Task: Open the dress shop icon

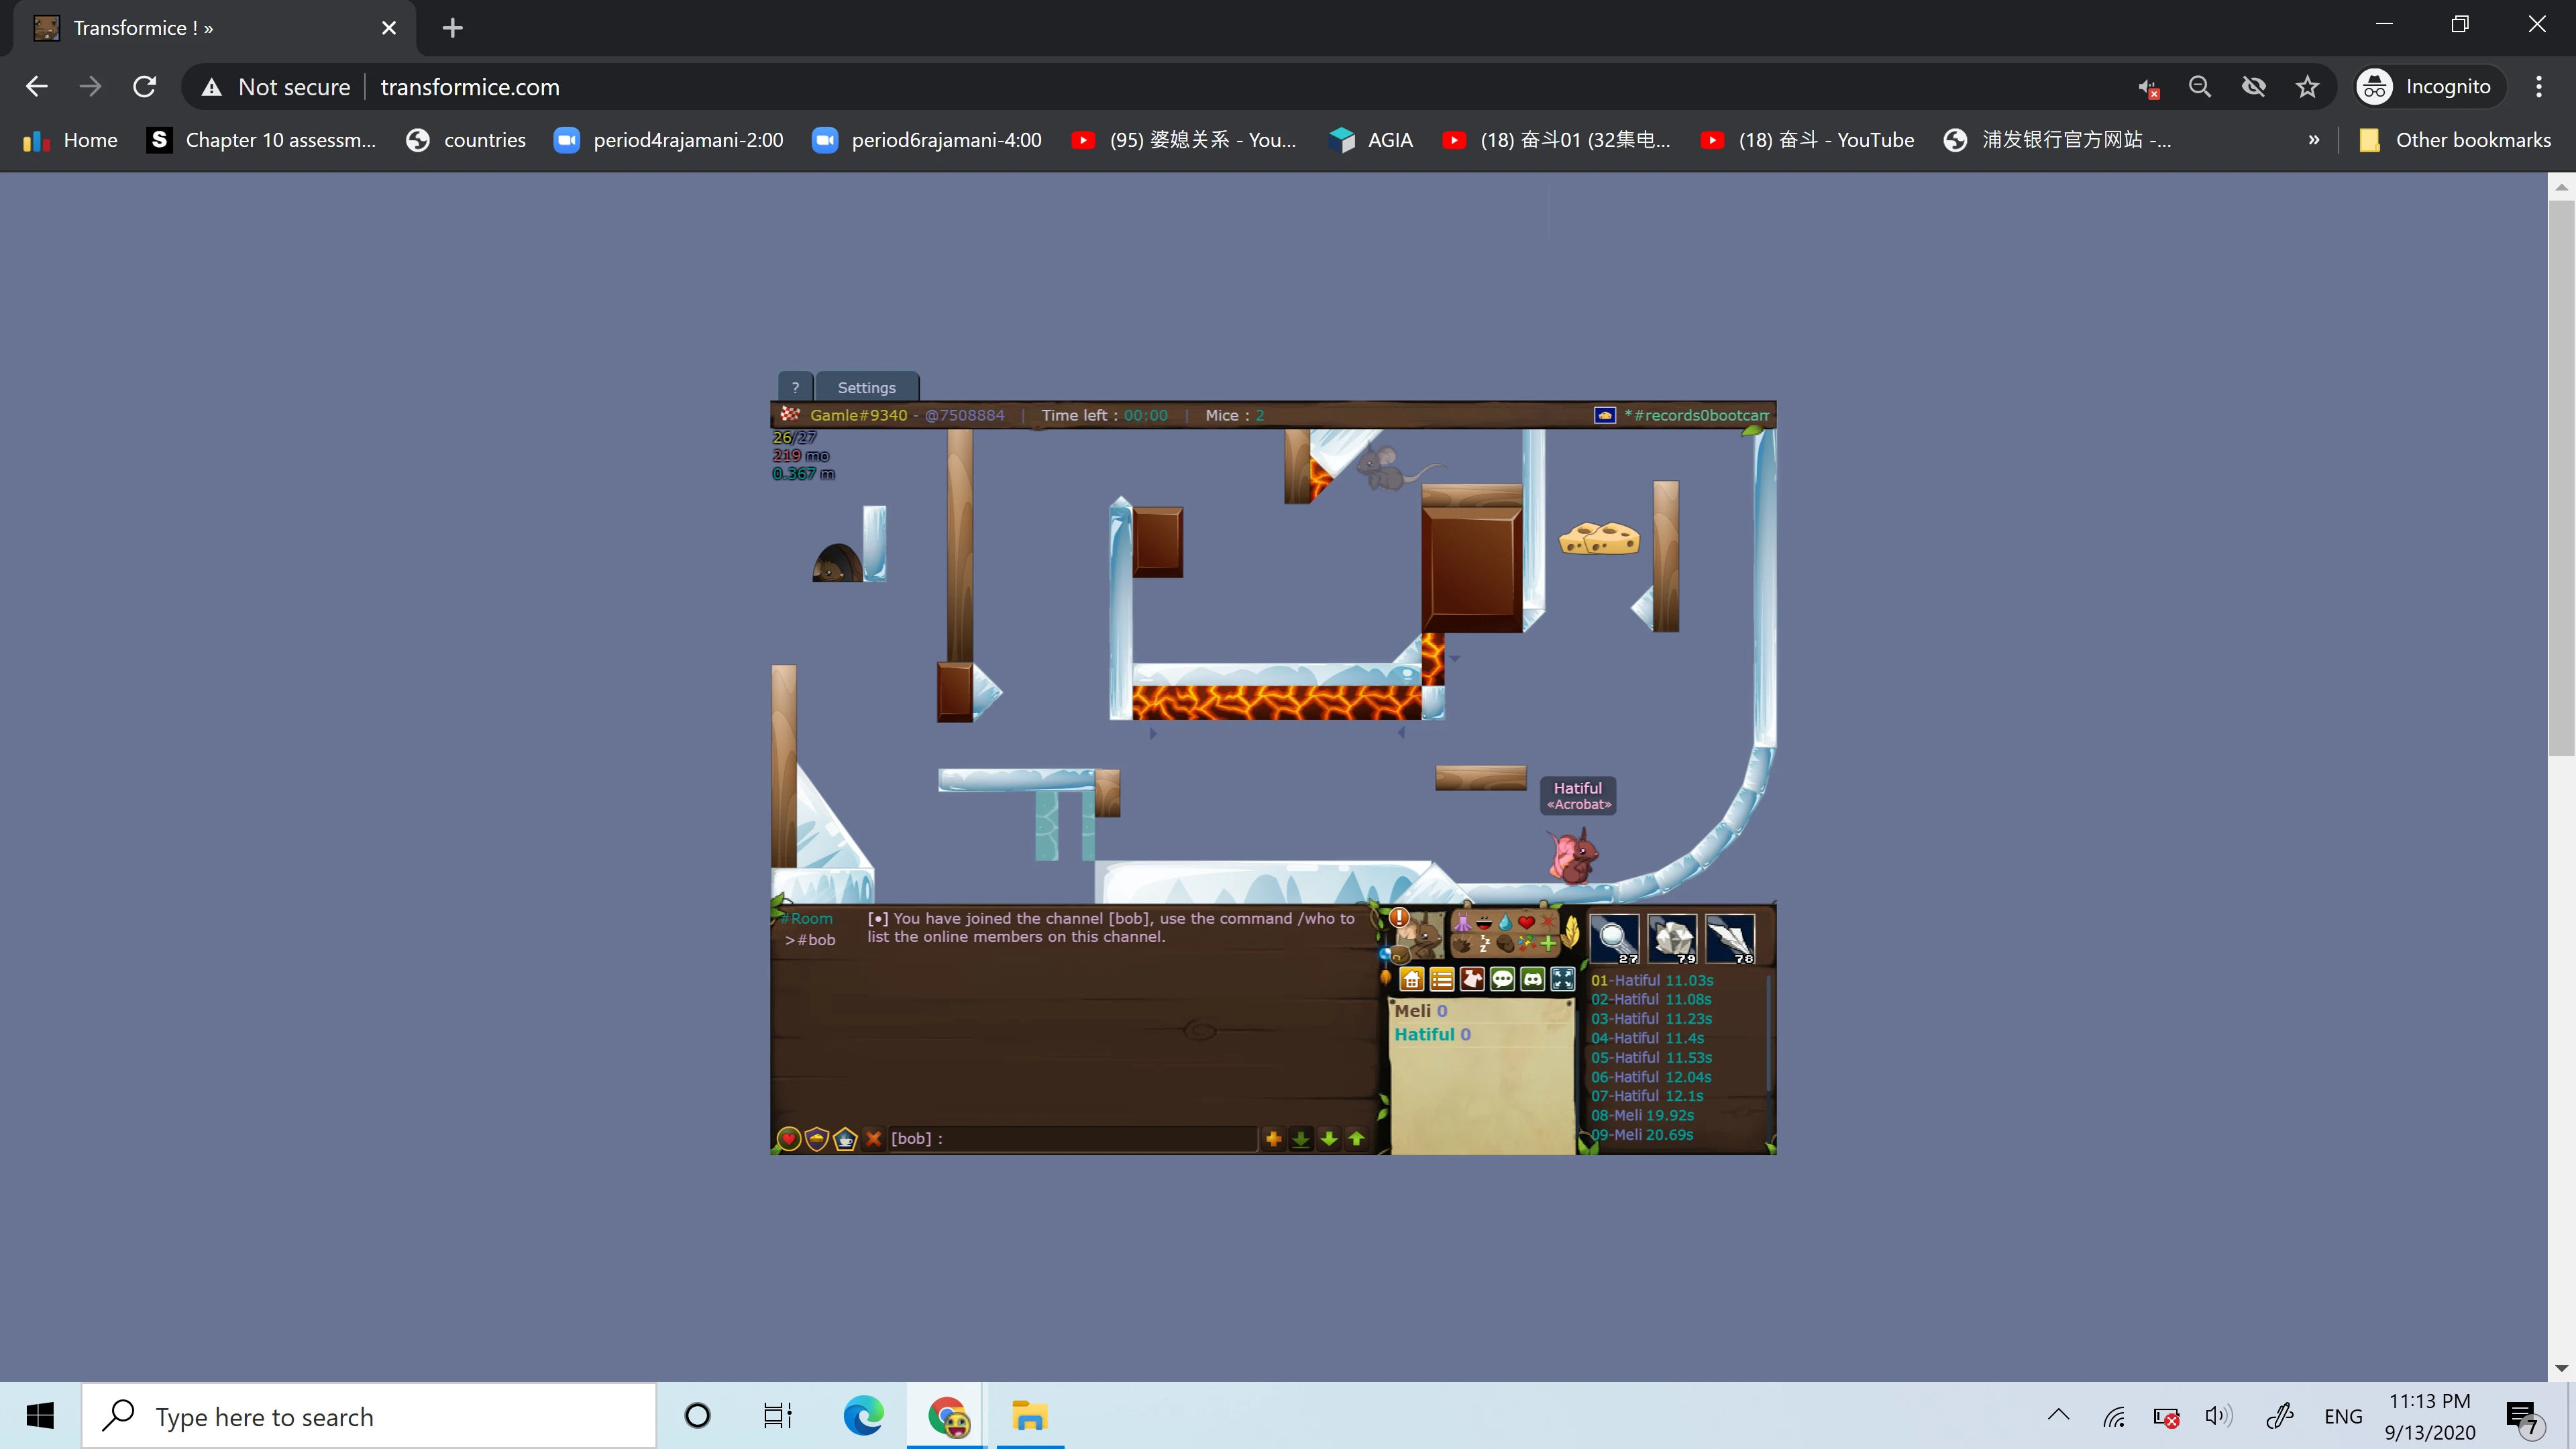Action: pos(1472,979)
